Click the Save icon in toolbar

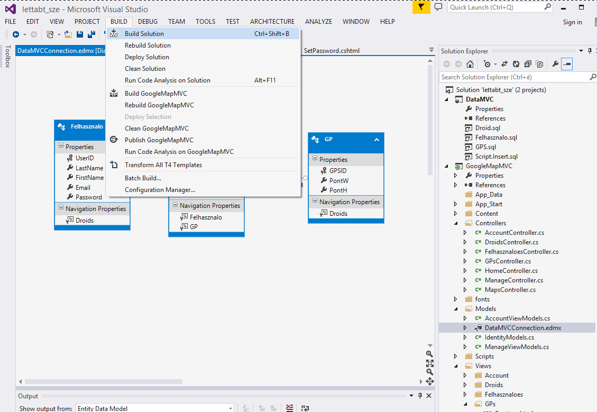(79, 34)
